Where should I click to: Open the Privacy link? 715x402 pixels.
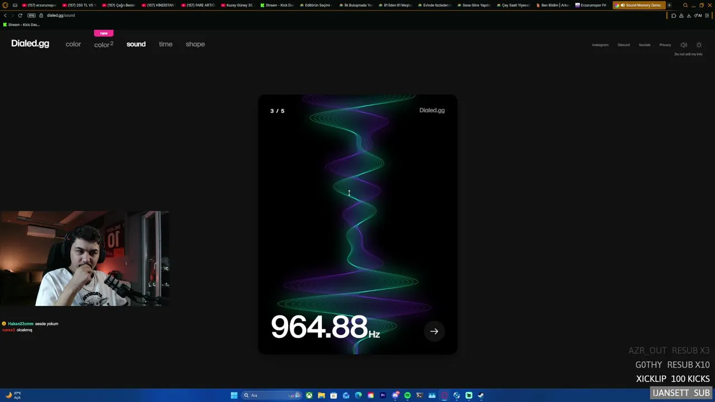tap(665, 45)
